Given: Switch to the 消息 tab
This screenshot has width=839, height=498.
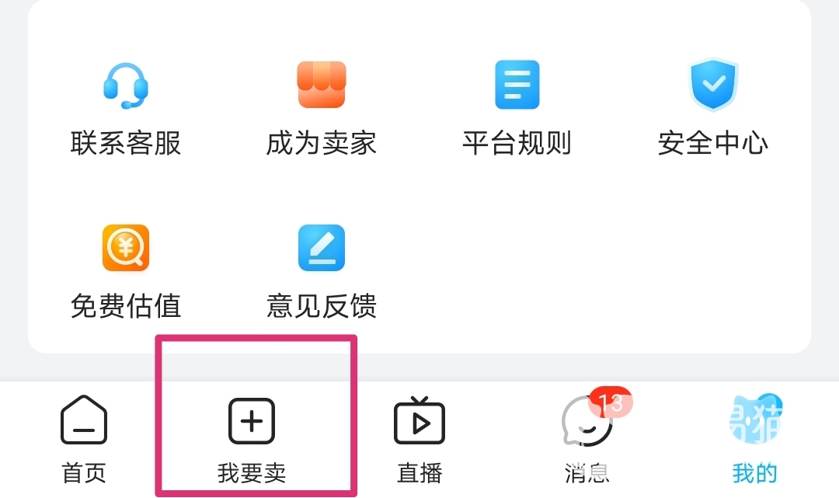Looking at the screenshot, I should click(x=587, y=473).
